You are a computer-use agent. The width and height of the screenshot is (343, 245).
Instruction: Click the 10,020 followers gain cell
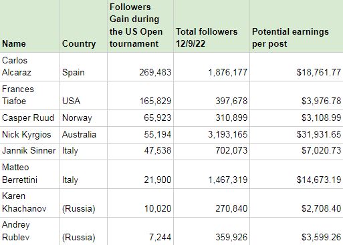point(140,203)
